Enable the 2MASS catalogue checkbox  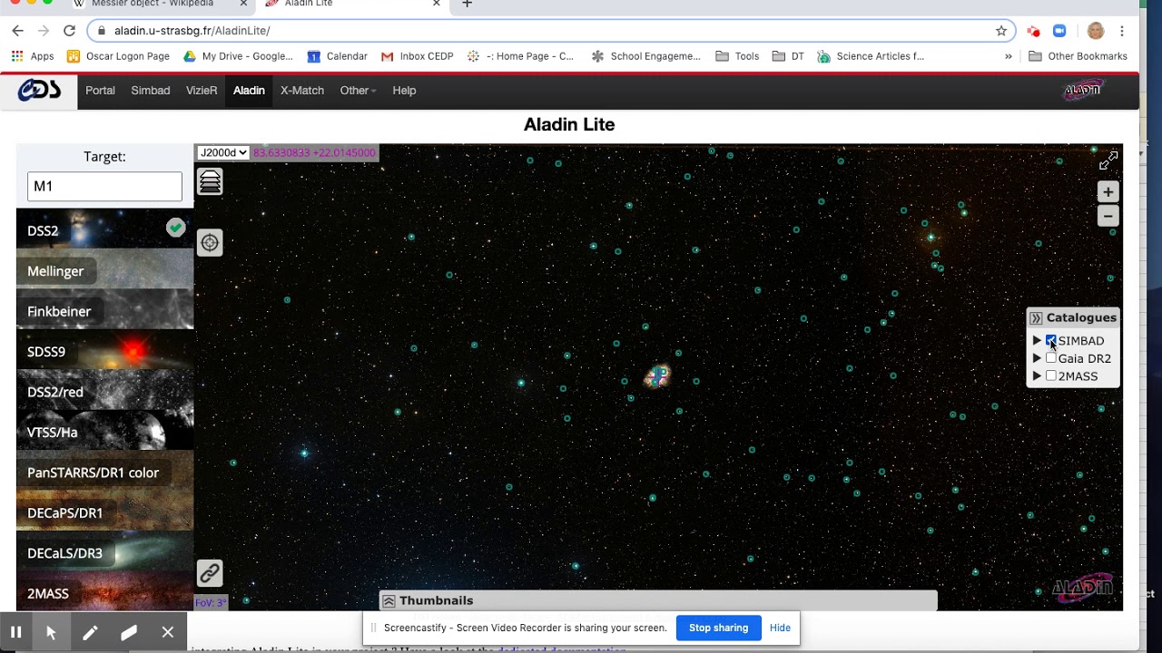(x=1051, y=375)
